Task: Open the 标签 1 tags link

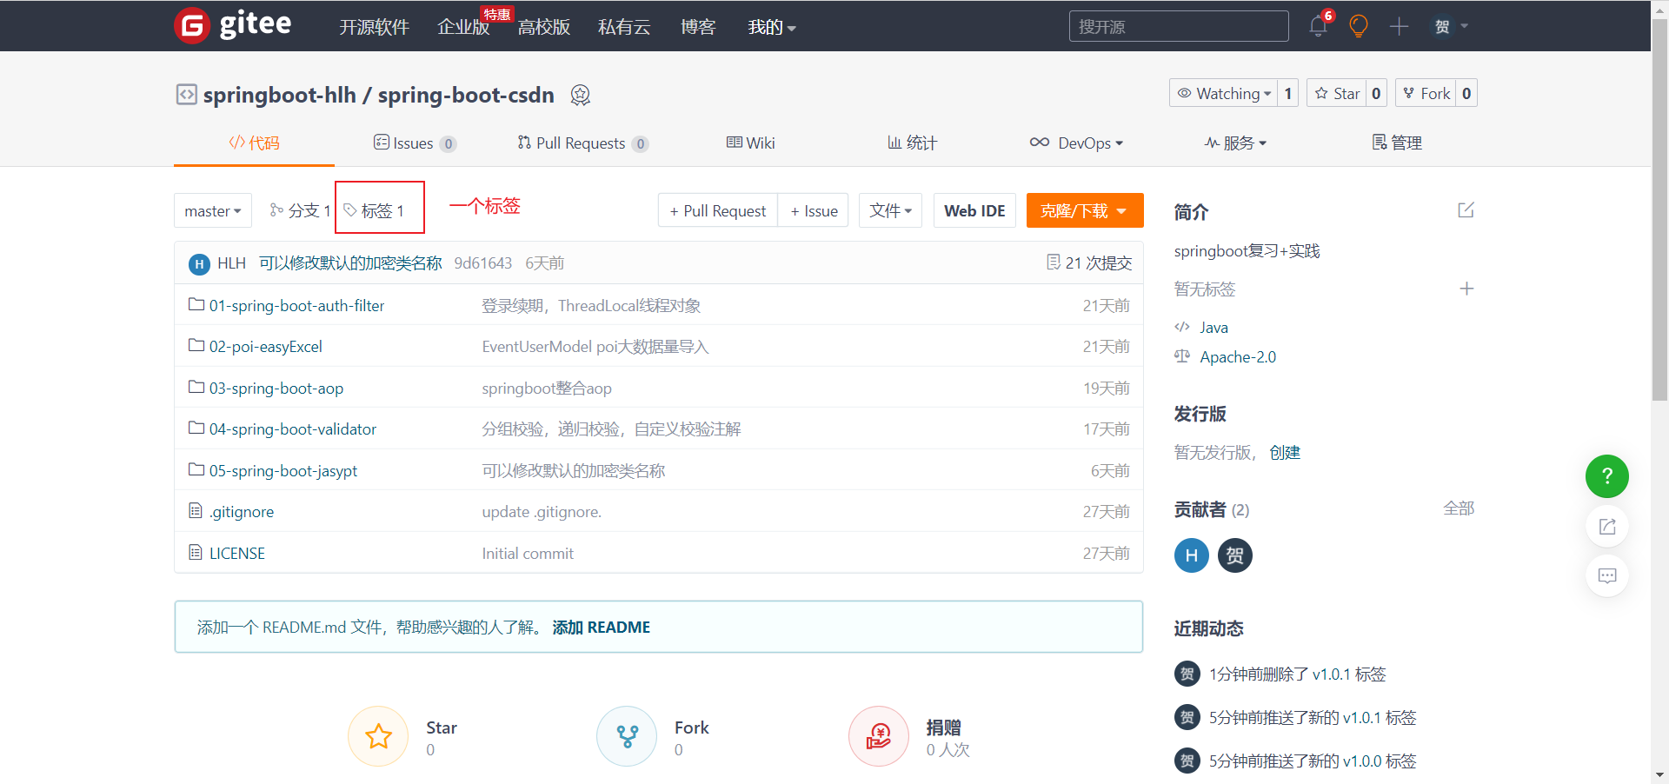Action: point(374,211)
